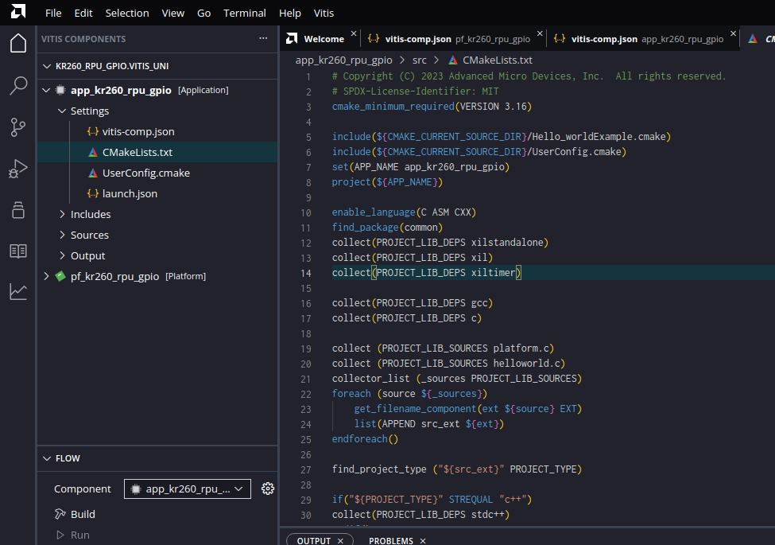Click app_kr260_rpu_gpio in the breadcrumb
Viewport: 775px width, 545px height.
coord(344,60)
